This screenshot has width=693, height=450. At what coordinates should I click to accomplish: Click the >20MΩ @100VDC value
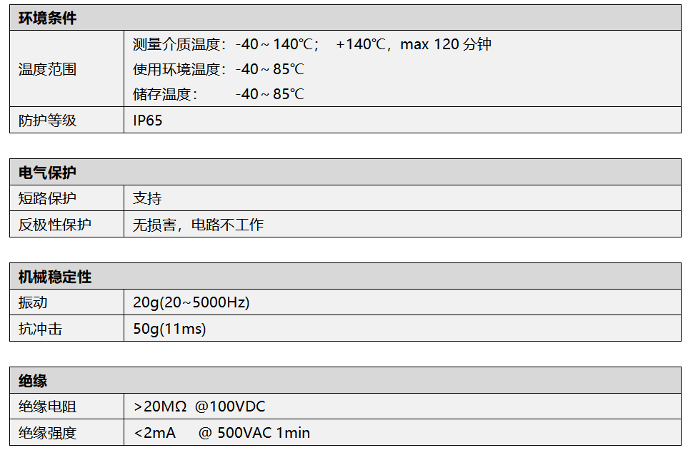pos(199,406)
